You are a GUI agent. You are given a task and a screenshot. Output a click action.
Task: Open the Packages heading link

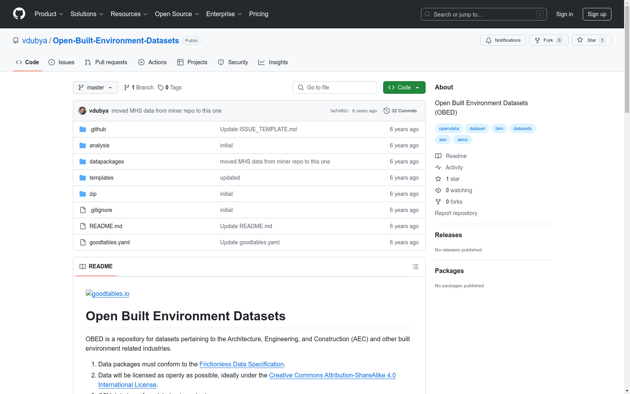coord(449,271)
